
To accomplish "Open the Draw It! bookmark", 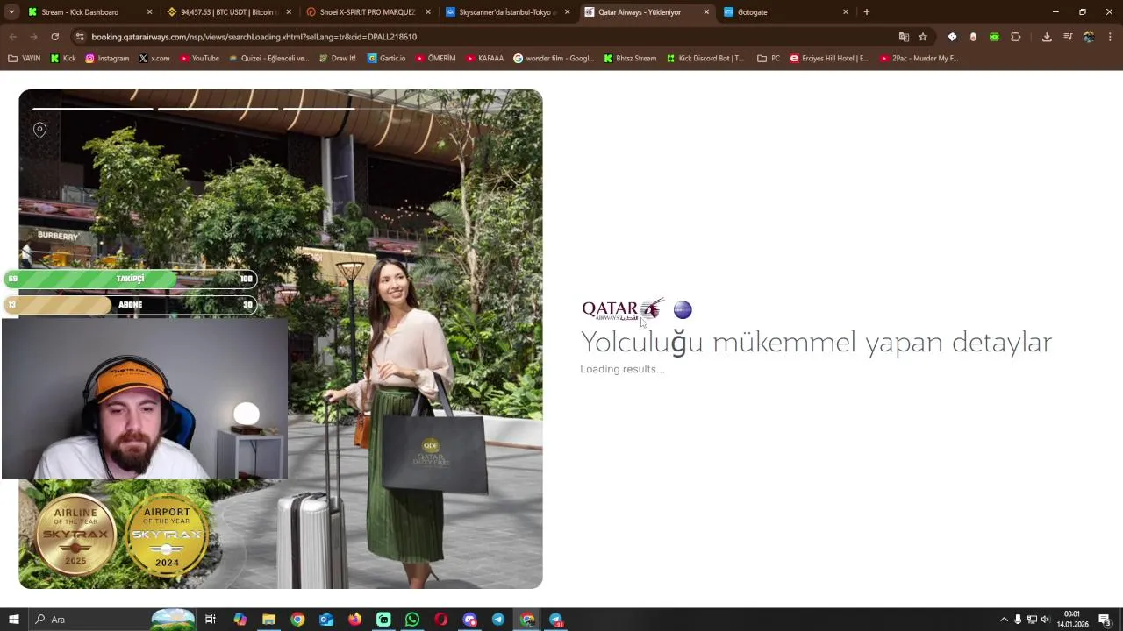I will (x=337, y=59).
